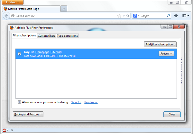Toggle Allow some non-intrusive advertising checkbox
Viewport: 193px width, 134px height.
point(19,102)
